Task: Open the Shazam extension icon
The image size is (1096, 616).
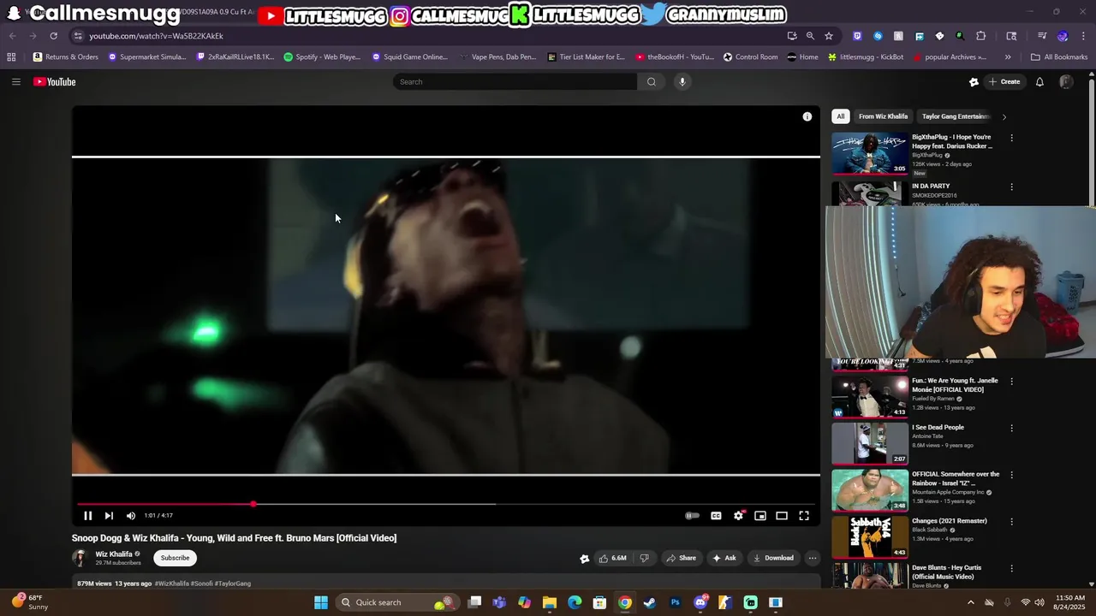Action: click(878, 36)
